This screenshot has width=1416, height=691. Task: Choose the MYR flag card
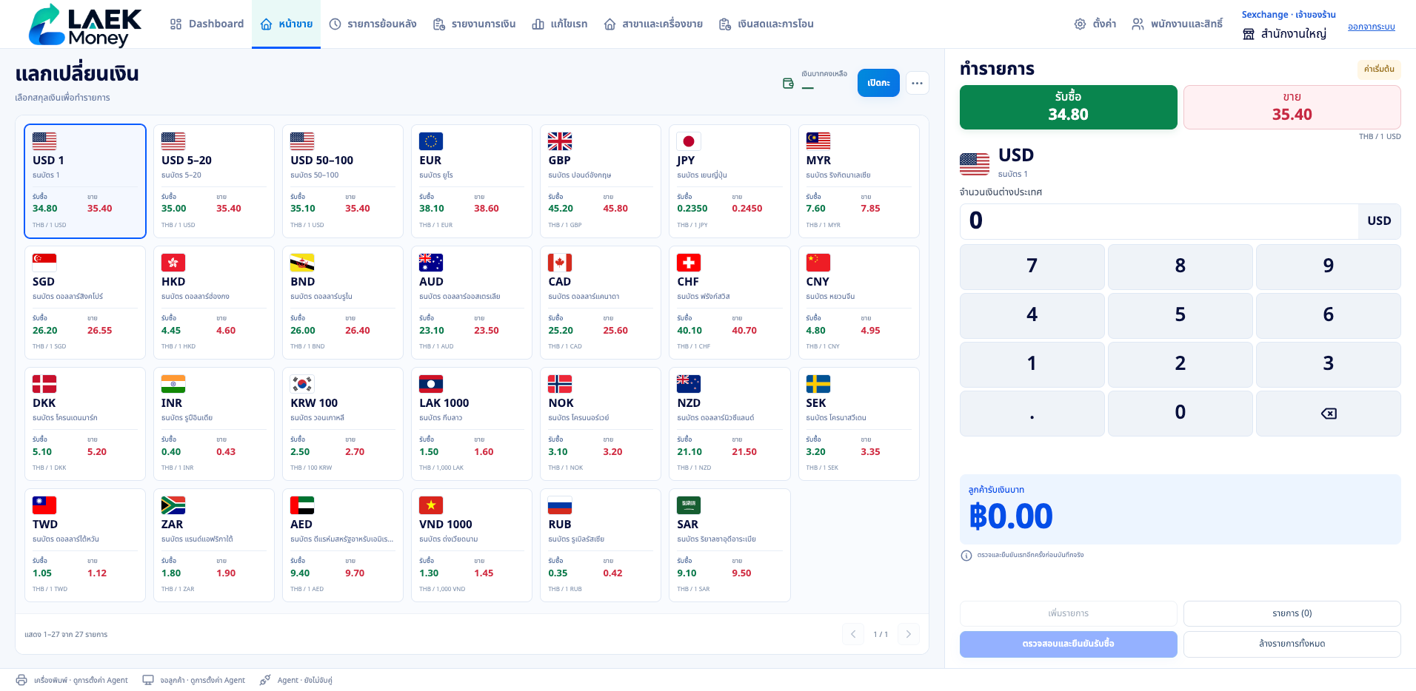pyautogui.click(x=858, y=181)
